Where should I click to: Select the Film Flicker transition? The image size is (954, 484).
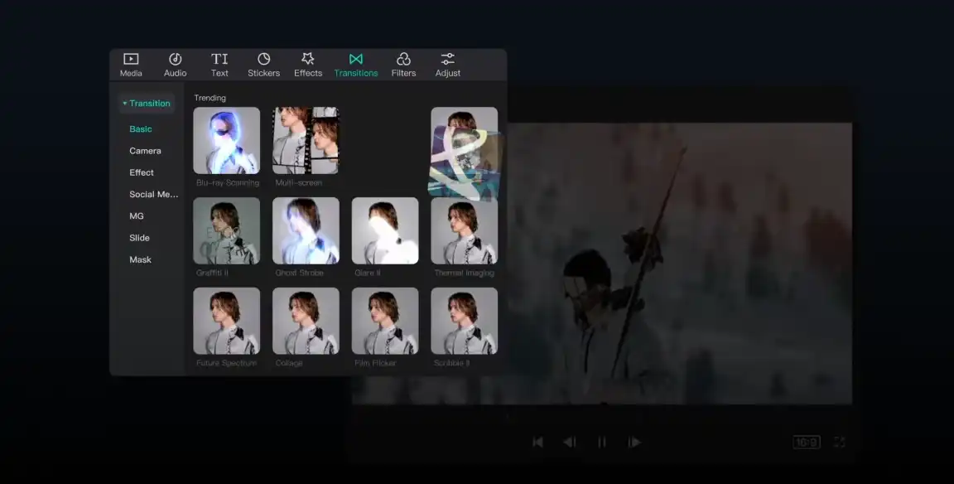(385, 321)
